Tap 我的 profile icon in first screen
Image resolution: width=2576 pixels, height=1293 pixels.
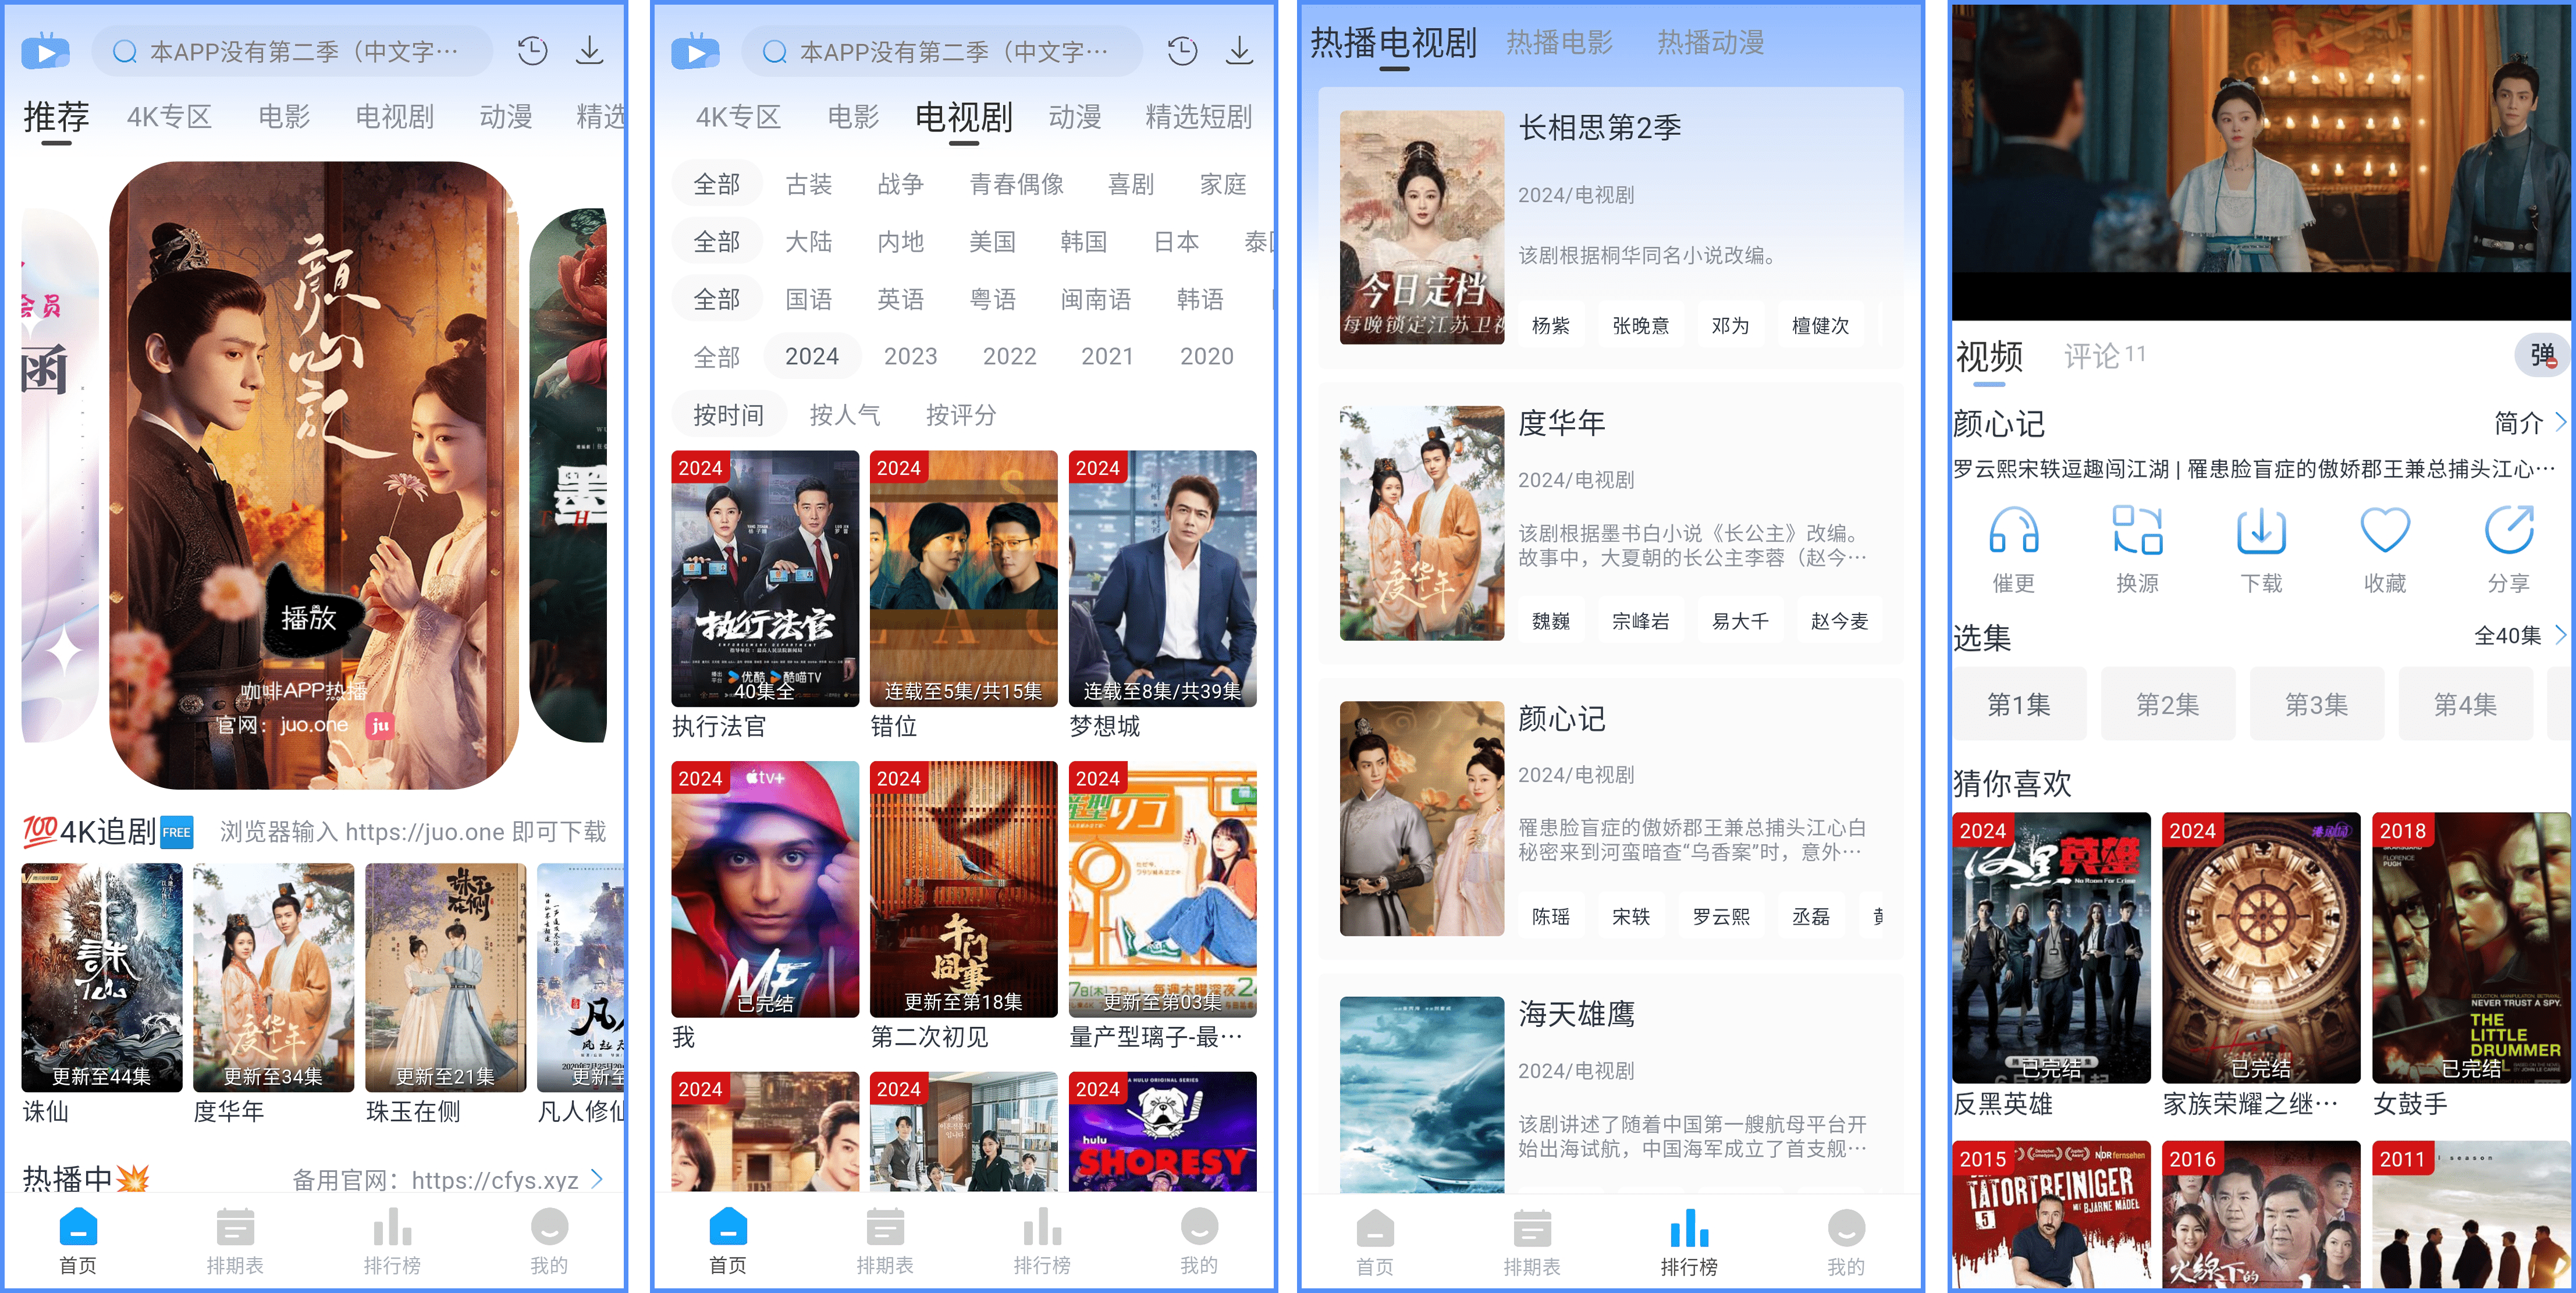(x=549, y=1226)
